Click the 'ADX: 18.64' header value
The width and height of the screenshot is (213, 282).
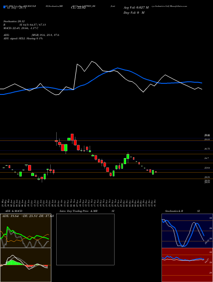pyautogui.click(x=10, y=216)
